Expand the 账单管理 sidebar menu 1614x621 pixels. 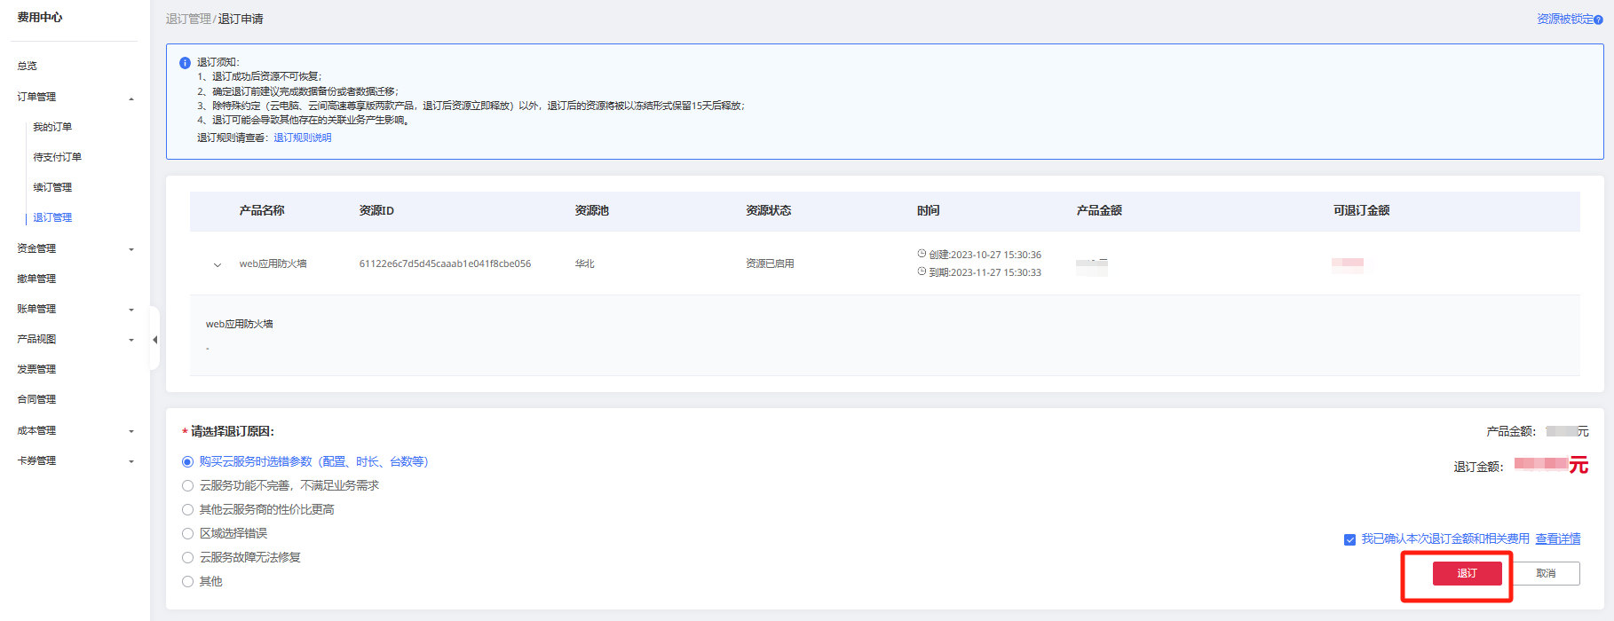coord(131,310)
